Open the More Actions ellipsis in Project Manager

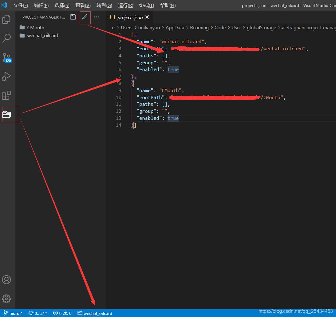coord(96,17)
